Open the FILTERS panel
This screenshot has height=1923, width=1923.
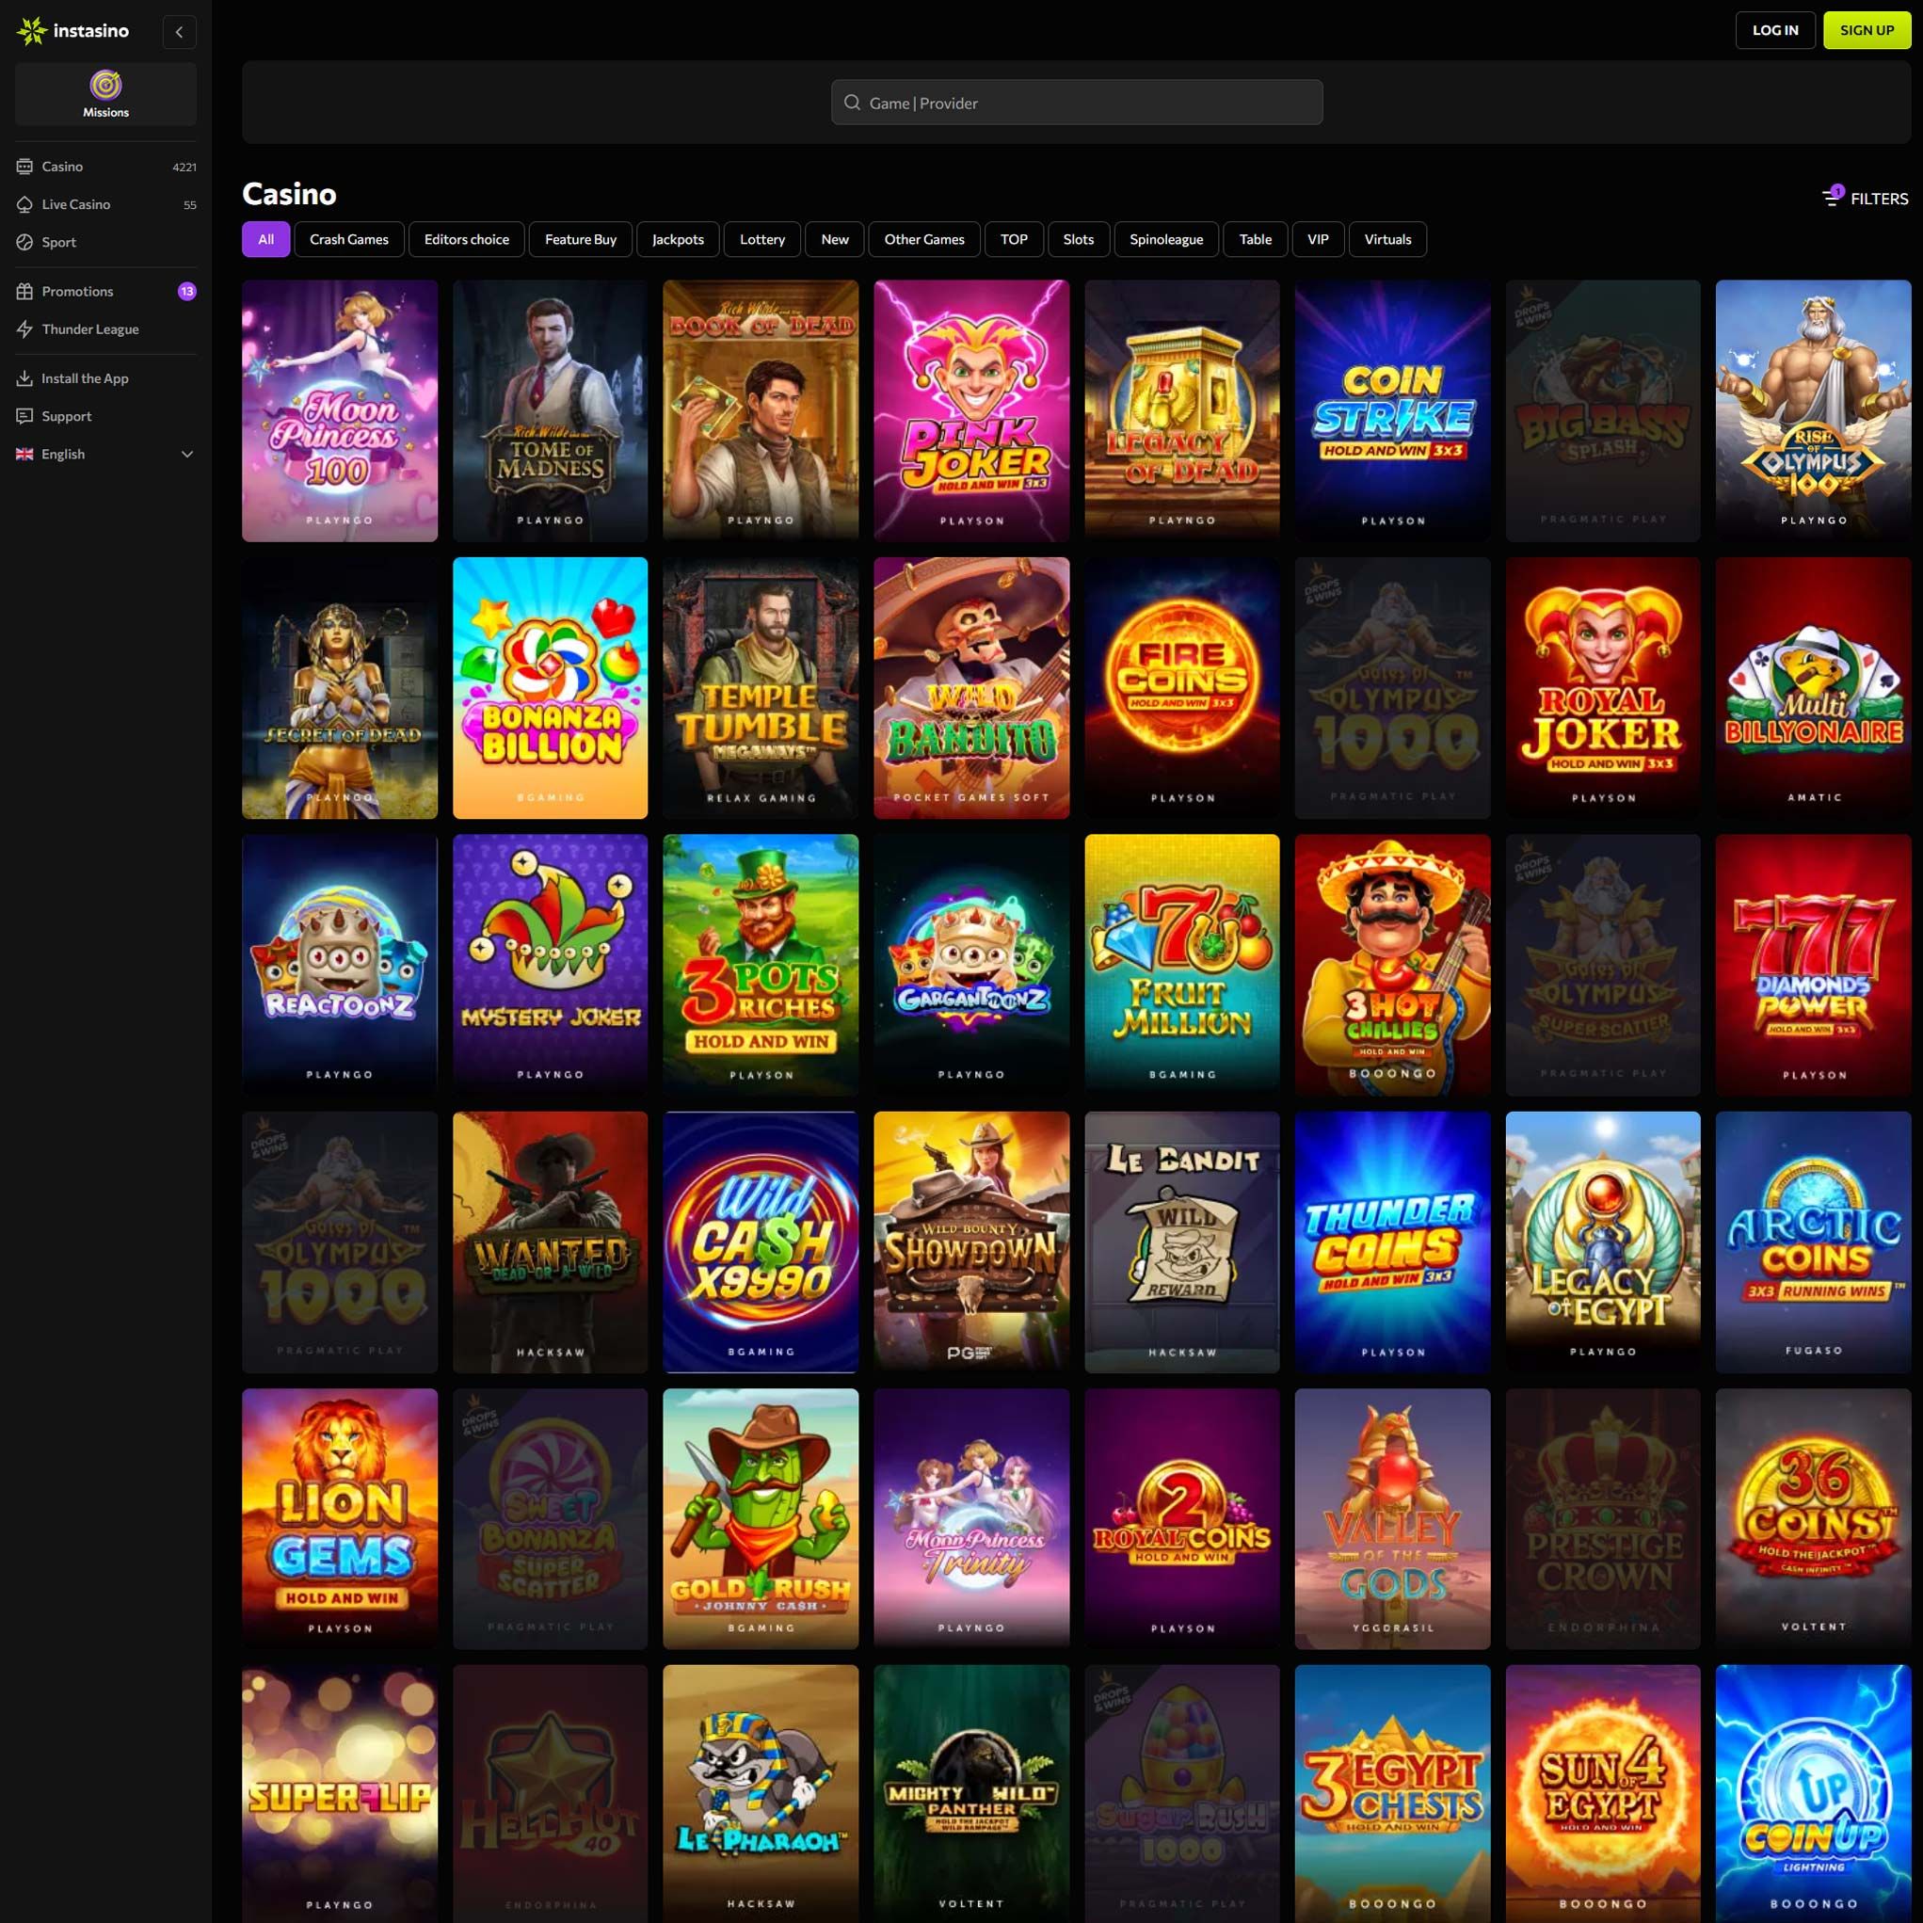point(1866,198)
